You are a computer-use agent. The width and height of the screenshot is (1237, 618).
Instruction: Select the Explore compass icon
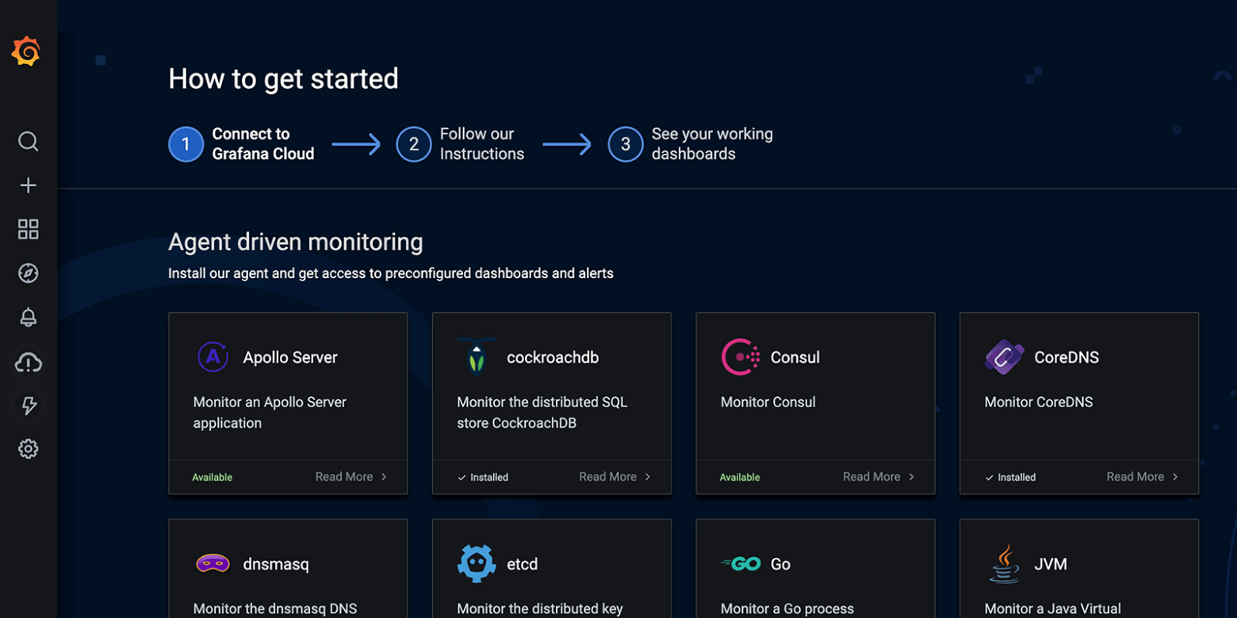click(28, 273)
